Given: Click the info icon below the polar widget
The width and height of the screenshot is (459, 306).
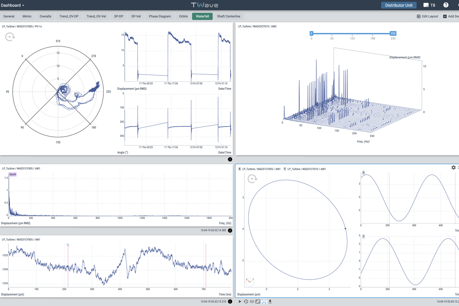Looking at the screenshot, I should click(x=229, y=159).
